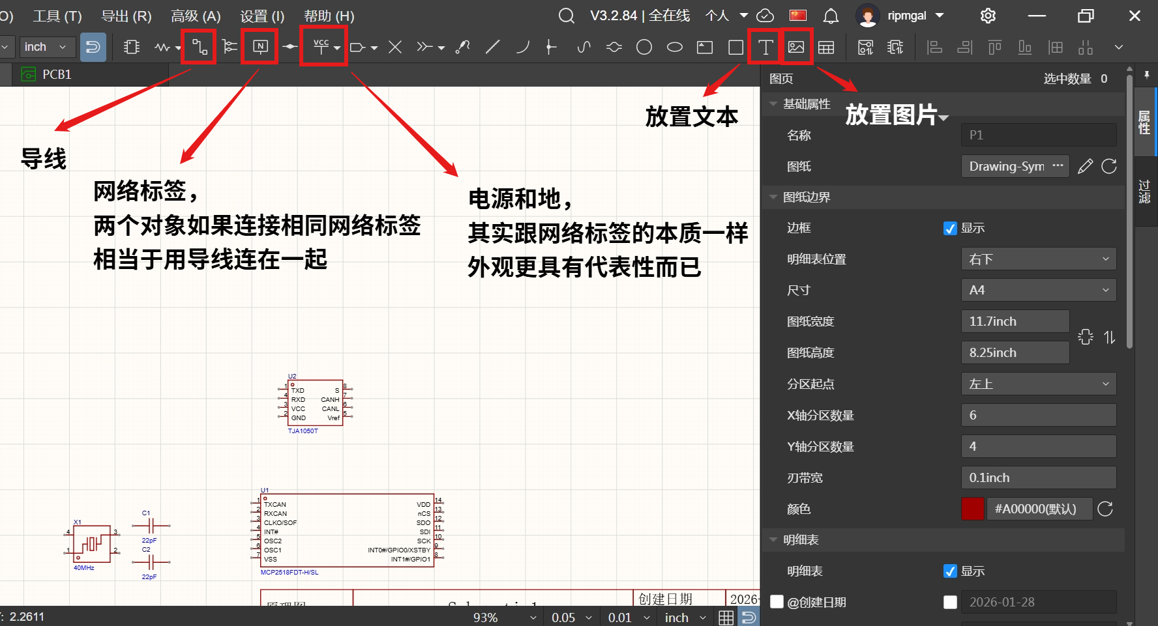The width and height of the screenshot is (1158, 626).
Task: Open the 明细表位置 dropdown showing 右下
Action: (x=1038, y=259)
